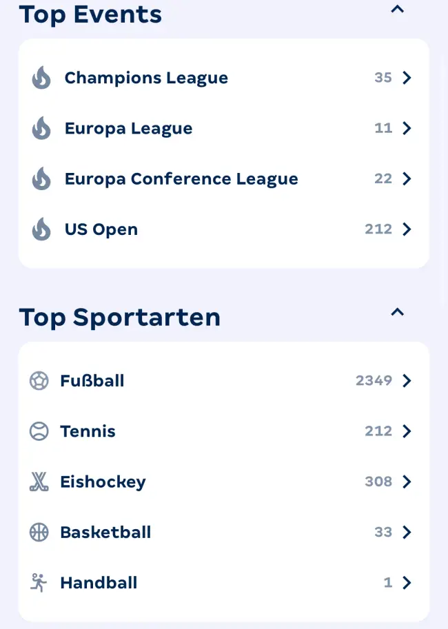Click the flame icon beside Europa League
Image resolution: width=448 pixels, height=629 pixels.
point(41,128)
